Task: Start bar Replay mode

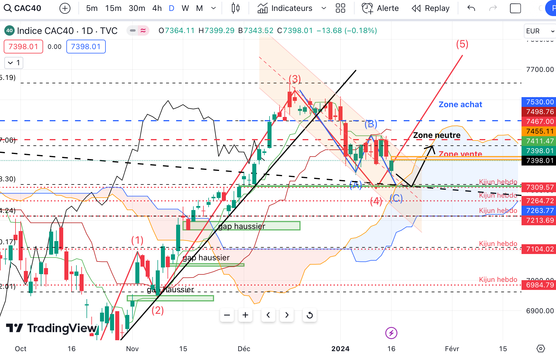Action: (x=430, y=8)
